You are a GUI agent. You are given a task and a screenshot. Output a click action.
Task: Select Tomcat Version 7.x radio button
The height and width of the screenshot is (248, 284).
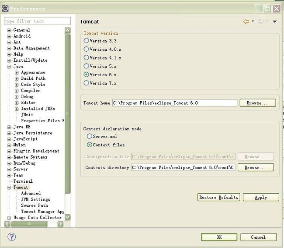pyautogui.click(x=86, y=83)
